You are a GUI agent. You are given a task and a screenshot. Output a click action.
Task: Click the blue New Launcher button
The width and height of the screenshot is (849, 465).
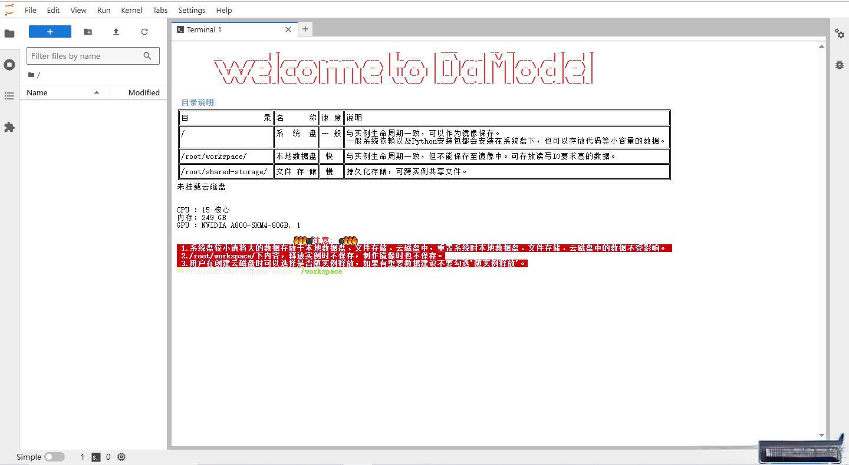tap(50, 32)
